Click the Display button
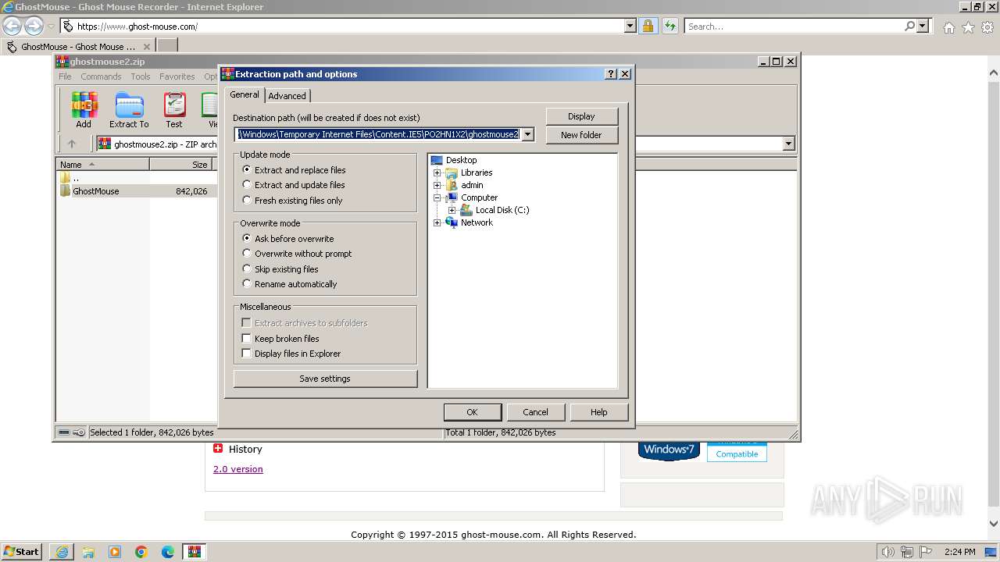This screenshot has width=1000, height=562. (x=581, y=116)
